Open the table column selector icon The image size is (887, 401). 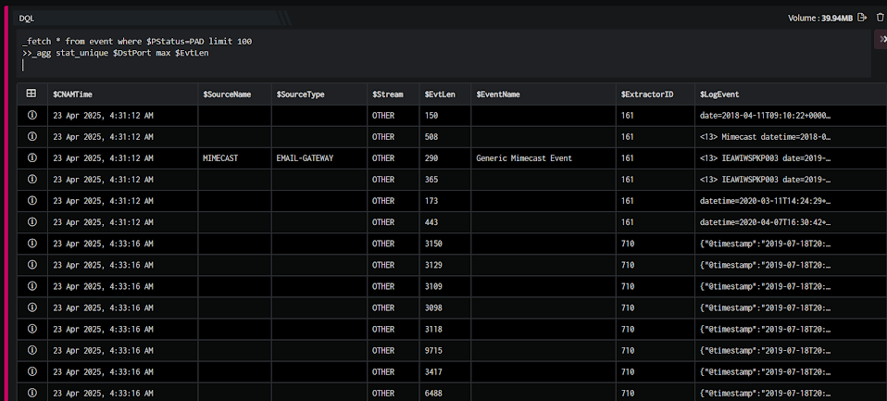pos(31,94)
